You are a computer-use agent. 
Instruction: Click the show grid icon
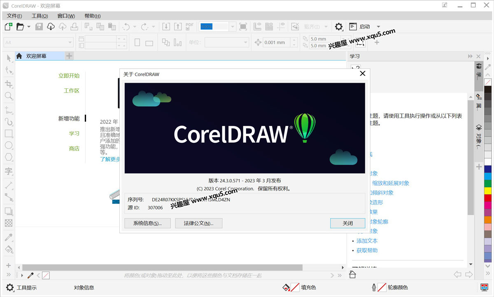[x=269, y=27]
